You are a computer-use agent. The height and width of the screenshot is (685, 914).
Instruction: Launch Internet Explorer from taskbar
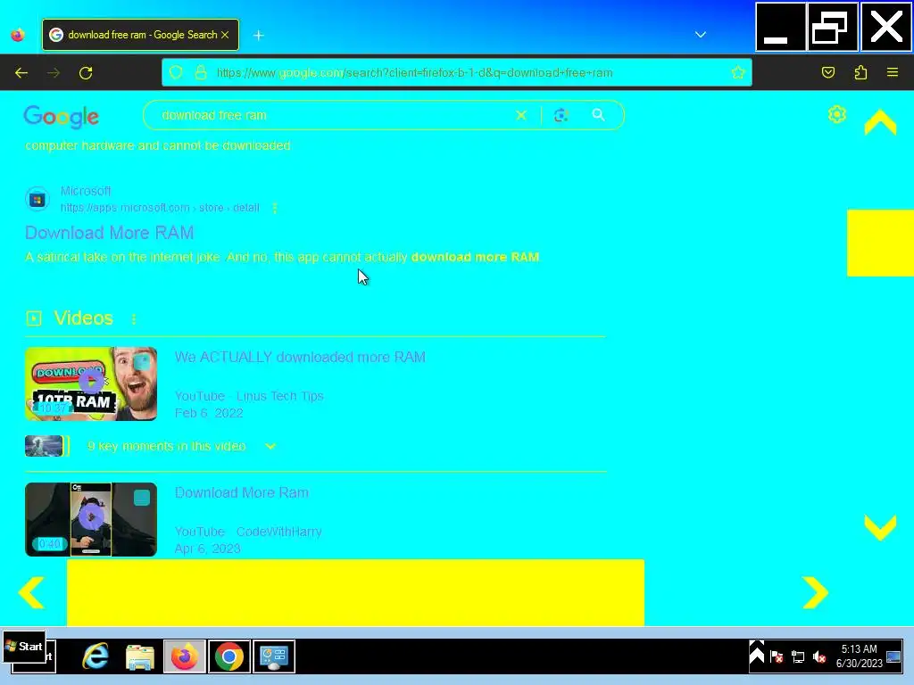[x=95, y=656]
